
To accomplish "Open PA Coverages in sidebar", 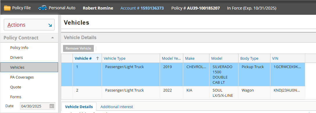I will (x=22, y=77).
